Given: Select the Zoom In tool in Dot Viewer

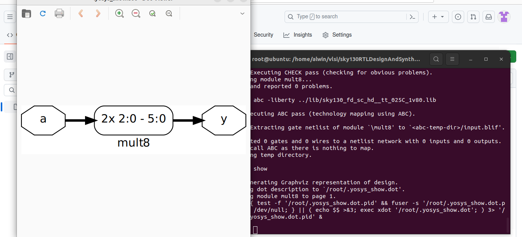Looking at the screenshot, I should [119, 13].
